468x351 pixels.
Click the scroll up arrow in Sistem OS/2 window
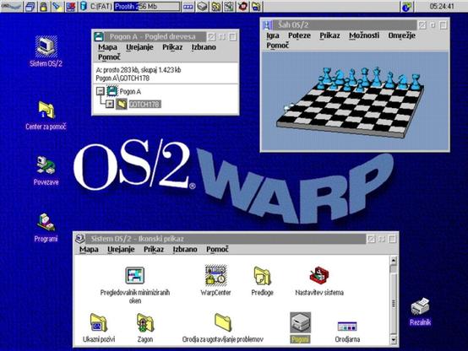[394, 261]
